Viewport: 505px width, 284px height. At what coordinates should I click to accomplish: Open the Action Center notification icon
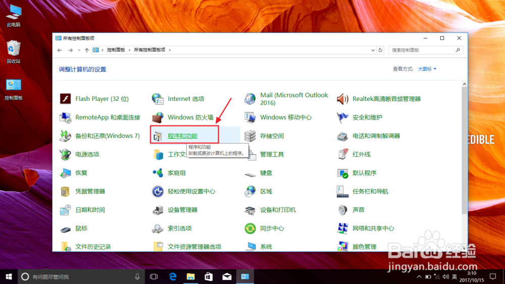[493, 276]
